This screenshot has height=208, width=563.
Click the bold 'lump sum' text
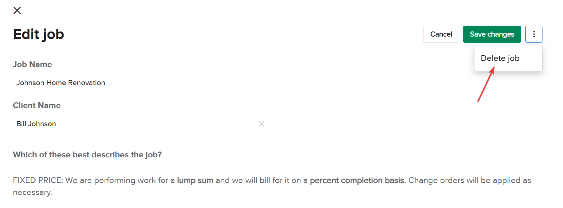click(x=195, y=180)
